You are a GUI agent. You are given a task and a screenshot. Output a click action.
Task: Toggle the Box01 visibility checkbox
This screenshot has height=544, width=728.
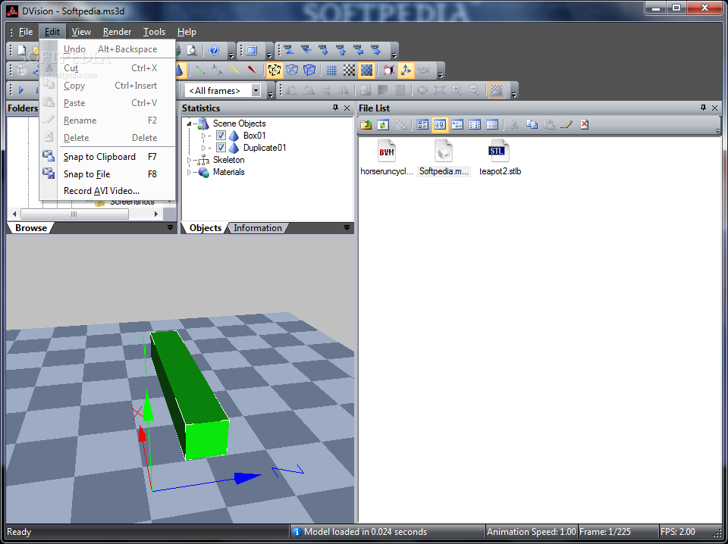click(x=221, y=136)
